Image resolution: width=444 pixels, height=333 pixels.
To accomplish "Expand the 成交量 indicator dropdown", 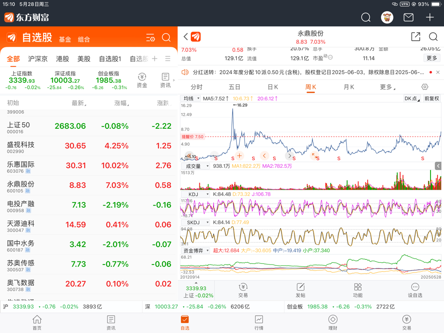I will [x=195, y=166].
